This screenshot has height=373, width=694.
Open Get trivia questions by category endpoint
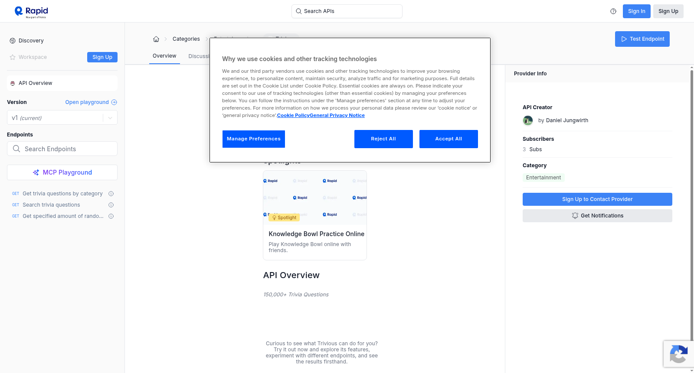click(x=62, y=194)
